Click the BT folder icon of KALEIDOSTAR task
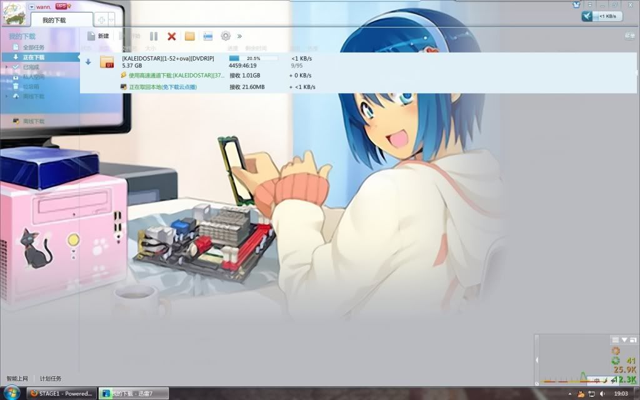This screenshot has height=400, width=640. point(106,62)
